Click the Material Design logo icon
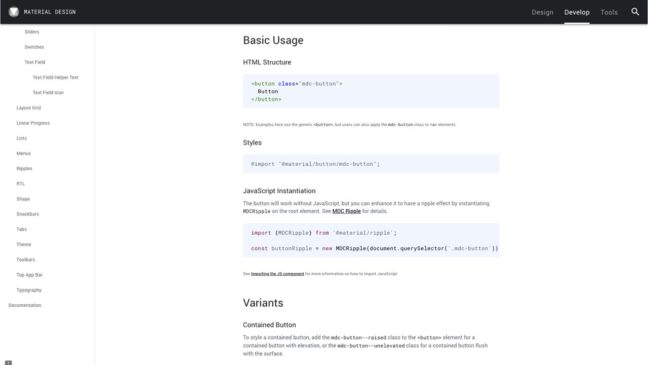Image resolution: width=648 pixels, height=365 pixels. point(14,12)
